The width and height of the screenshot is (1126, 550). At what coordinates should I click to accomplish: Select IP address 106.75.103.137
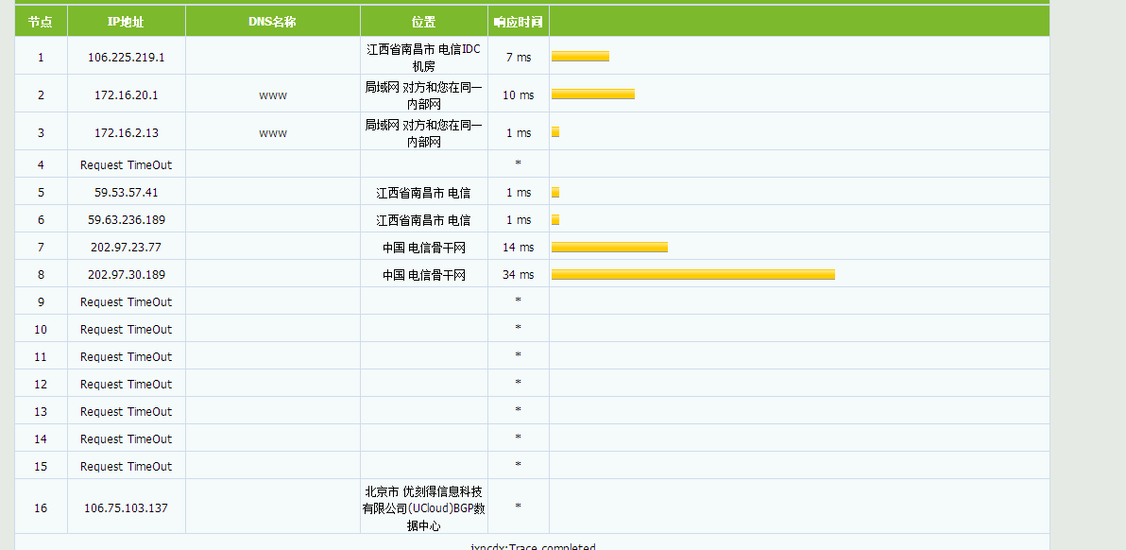click(127, 507)
